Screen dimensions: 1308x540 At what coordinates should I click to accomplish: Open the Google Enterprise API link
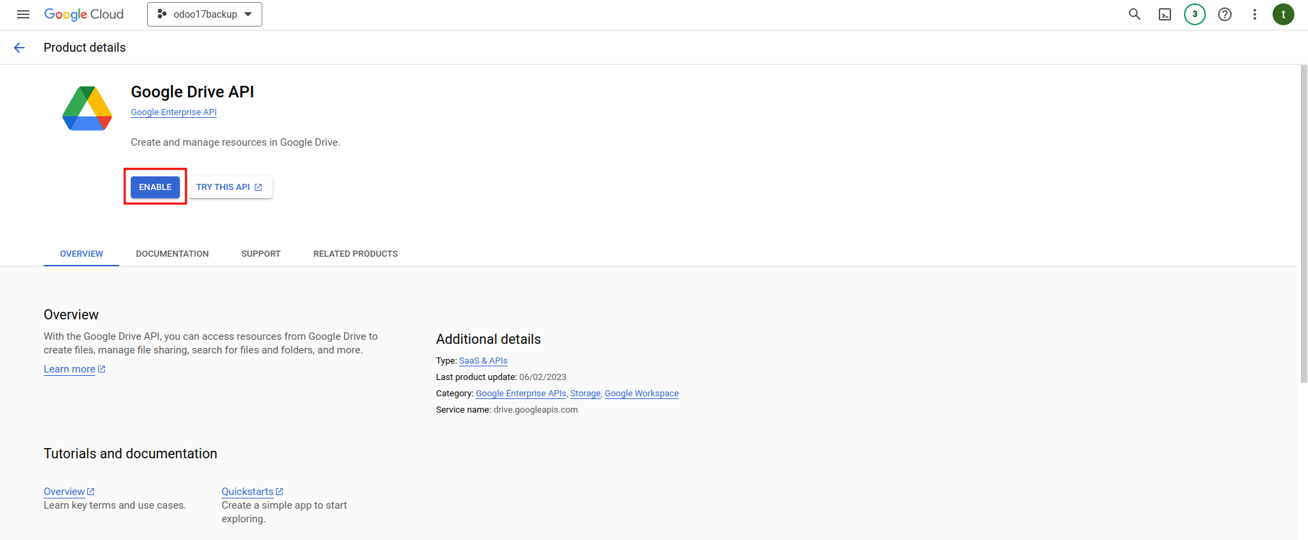[x=174, y=112]
